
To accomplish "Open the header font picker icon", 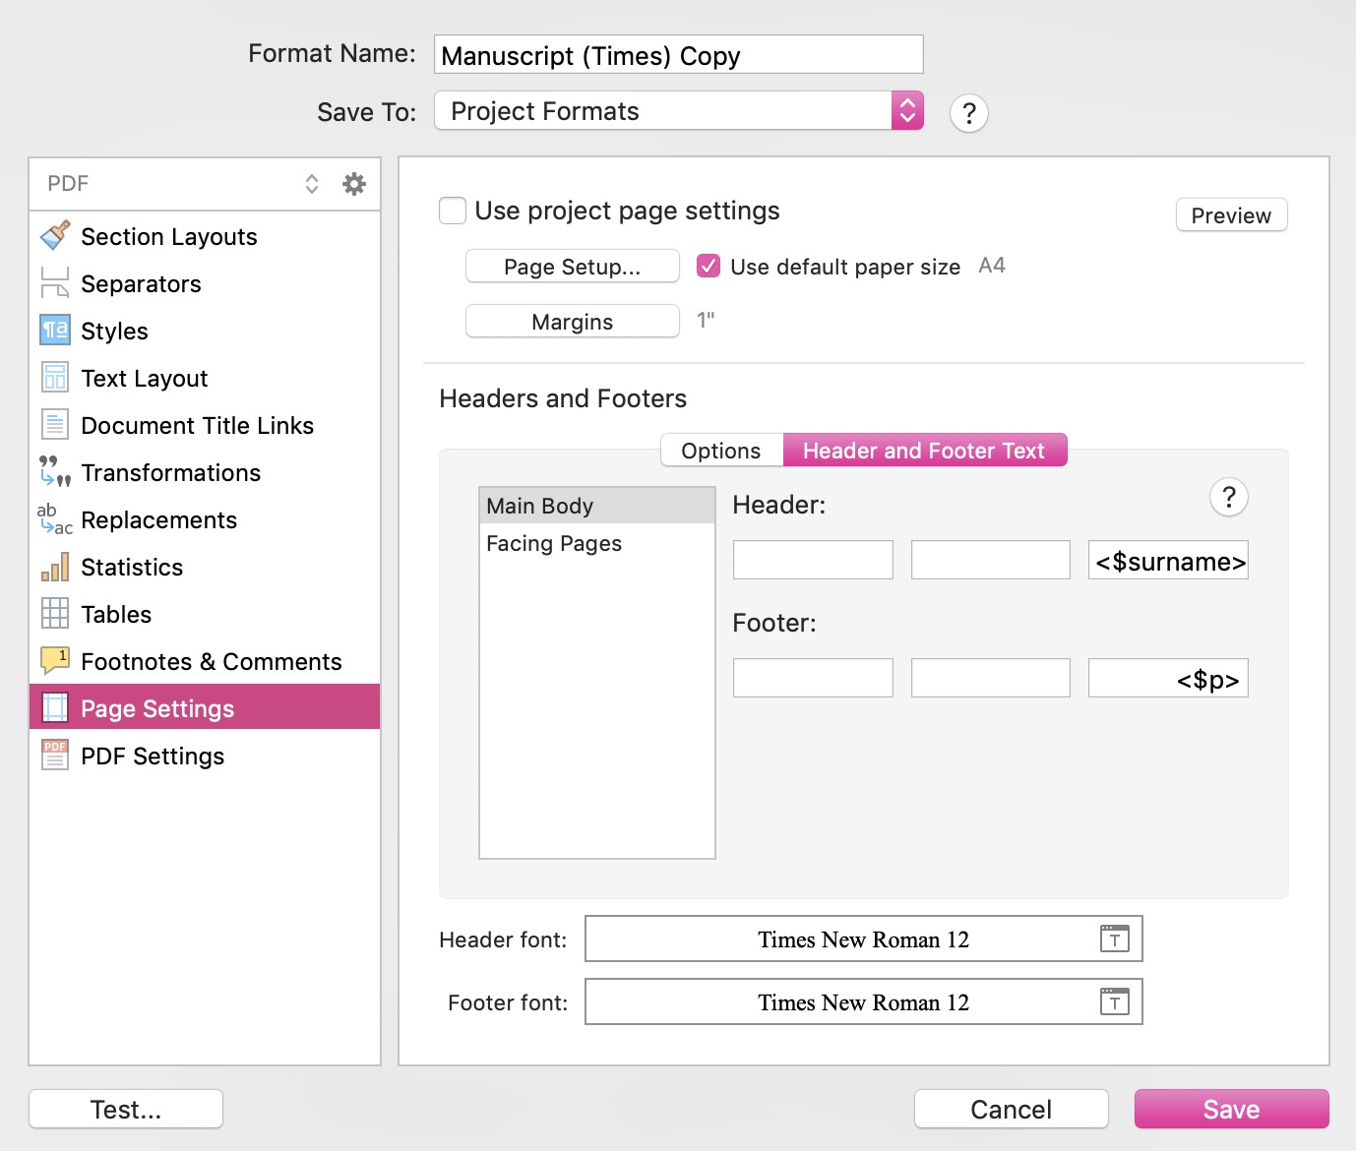I will (1114, 939).
